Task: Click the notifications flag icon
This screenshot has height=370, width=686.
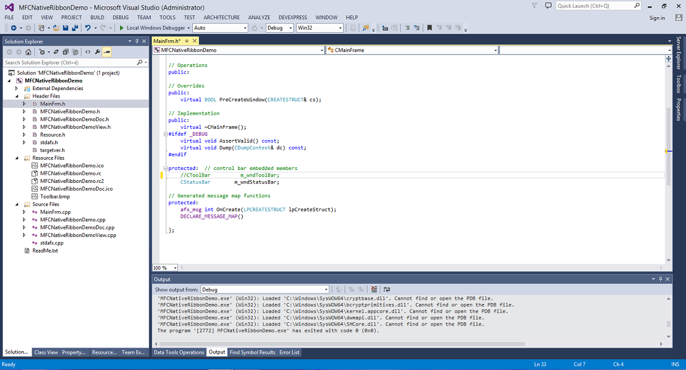Action: (x=534, y=6)
